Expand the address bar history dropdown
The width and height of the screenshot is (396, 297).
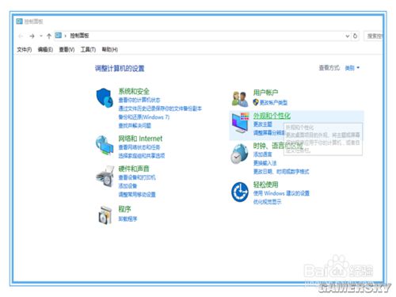coord(348,36)
